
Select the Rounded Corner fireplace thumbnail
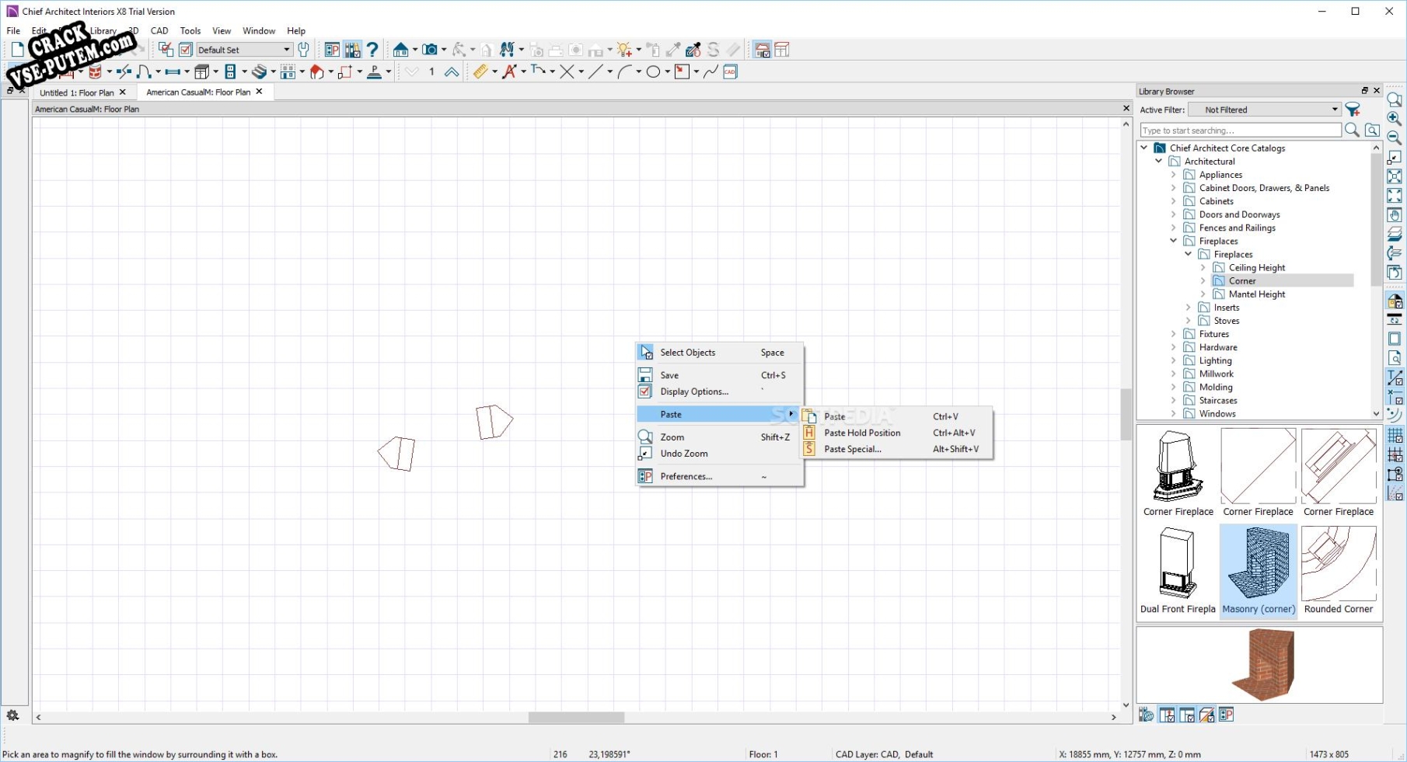pyautogui.click(x=1339, y=571)
